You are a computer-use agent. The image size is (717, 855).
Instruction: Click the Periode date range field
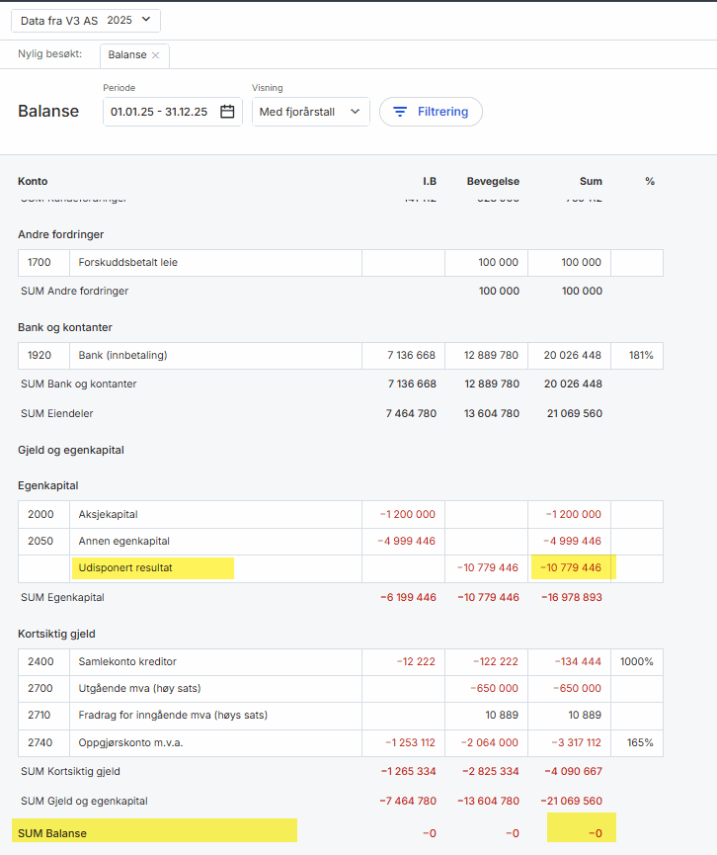pyautogui.click(x=160, y=112)
